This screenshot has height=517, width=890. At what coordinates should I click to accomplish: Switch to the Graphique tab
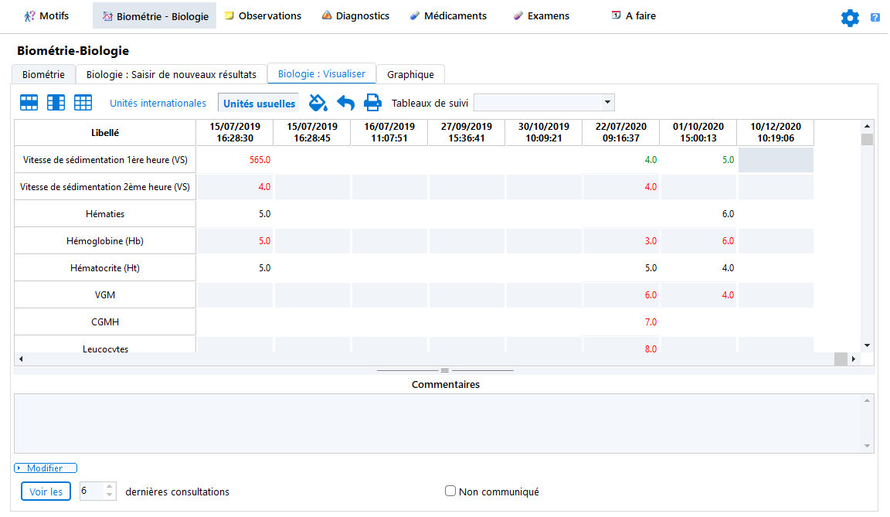410,74
